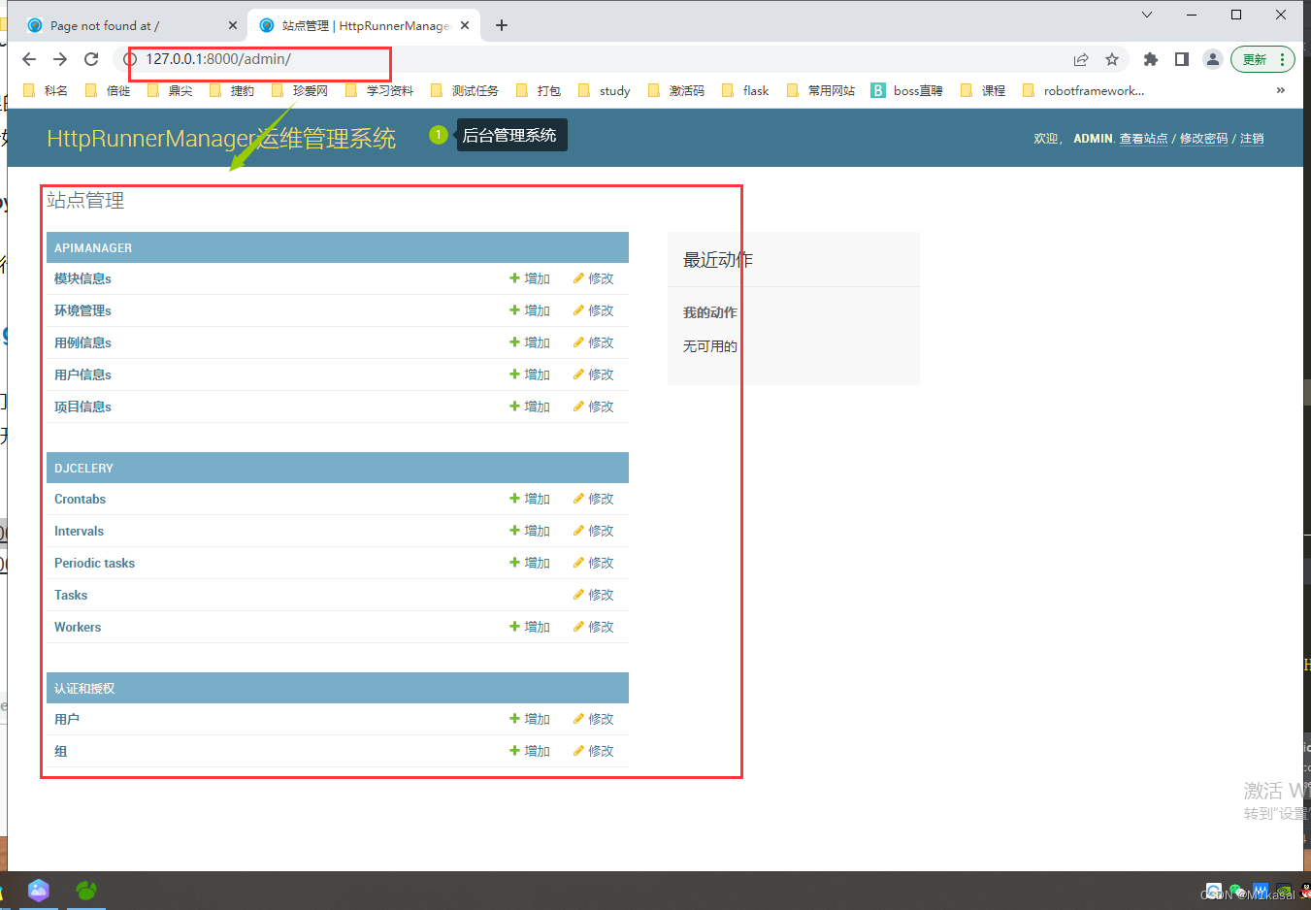1311x910 pixels.
Task: Change Intervals entries
Action: tap(593, 531)
